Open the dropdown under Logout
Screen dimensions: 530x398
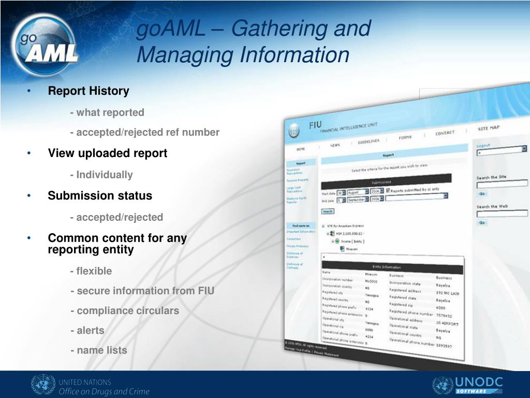click(501, 151)
